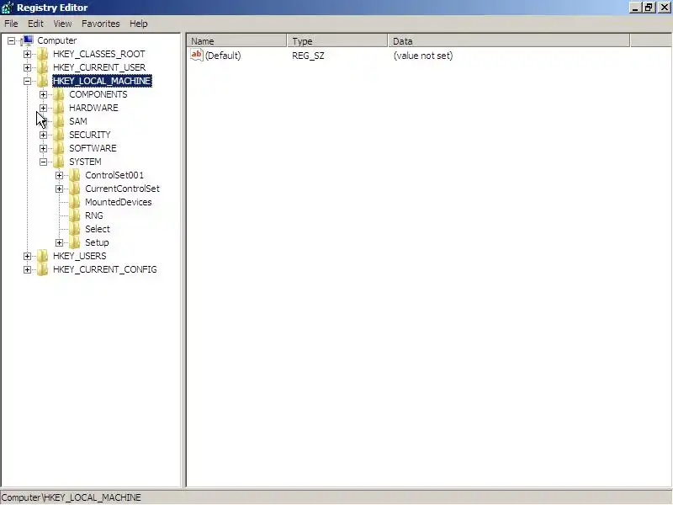Select the HKEY_CURRENT_USER key label
Viewport: 673px width, 505px height.
[x=99, y=67]
